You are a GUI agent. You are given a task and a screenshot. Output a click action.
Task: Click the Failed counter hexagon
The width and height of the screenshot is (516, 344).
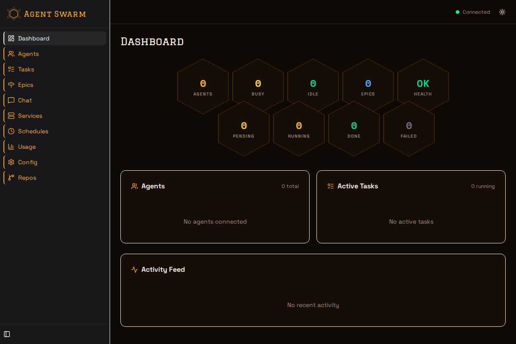(x=408, y=128)
